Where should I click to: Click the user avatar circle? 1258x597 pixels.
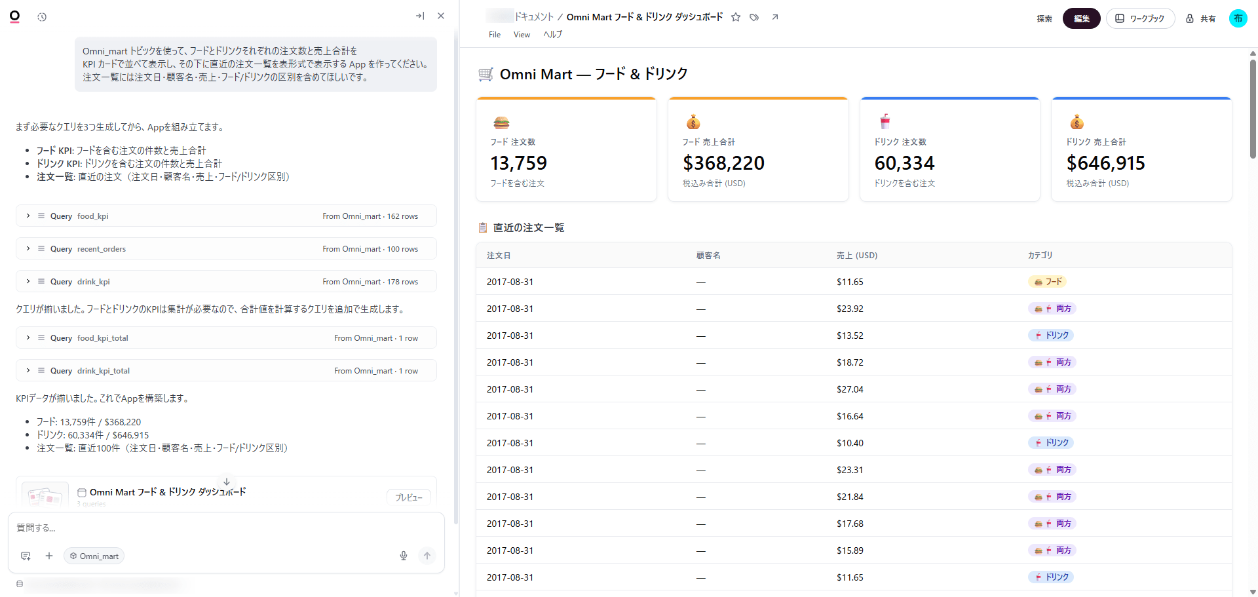tap(1238, 18)
